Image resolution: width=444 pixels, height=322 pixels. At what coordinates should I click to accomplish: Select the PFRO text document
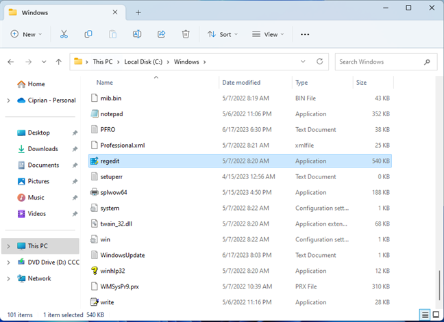click(x=108, y=130)
